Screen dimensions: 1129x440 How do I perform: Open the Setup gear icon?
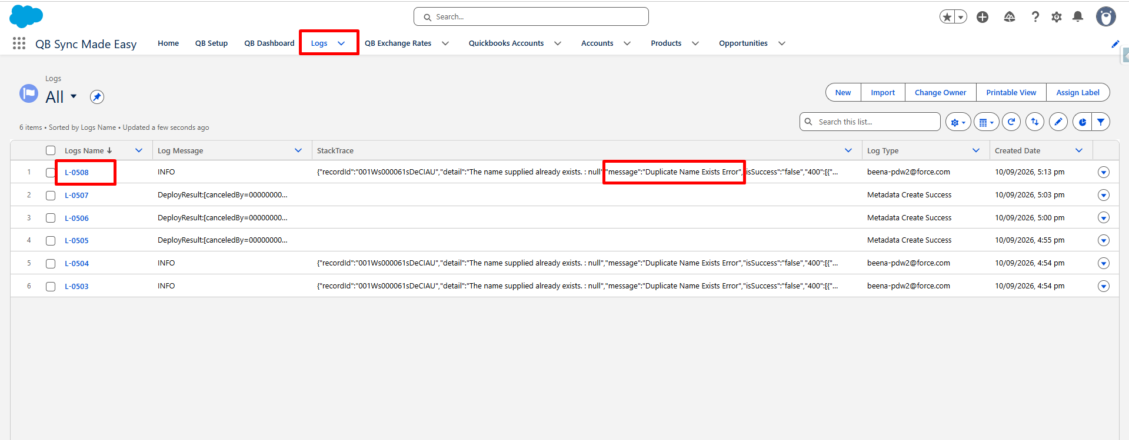(1057, 17)
